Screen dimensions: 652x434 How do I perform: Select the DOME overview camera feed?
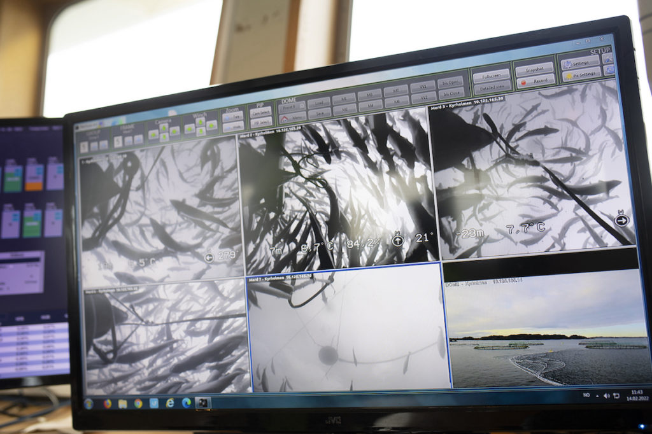click(546, 328)
